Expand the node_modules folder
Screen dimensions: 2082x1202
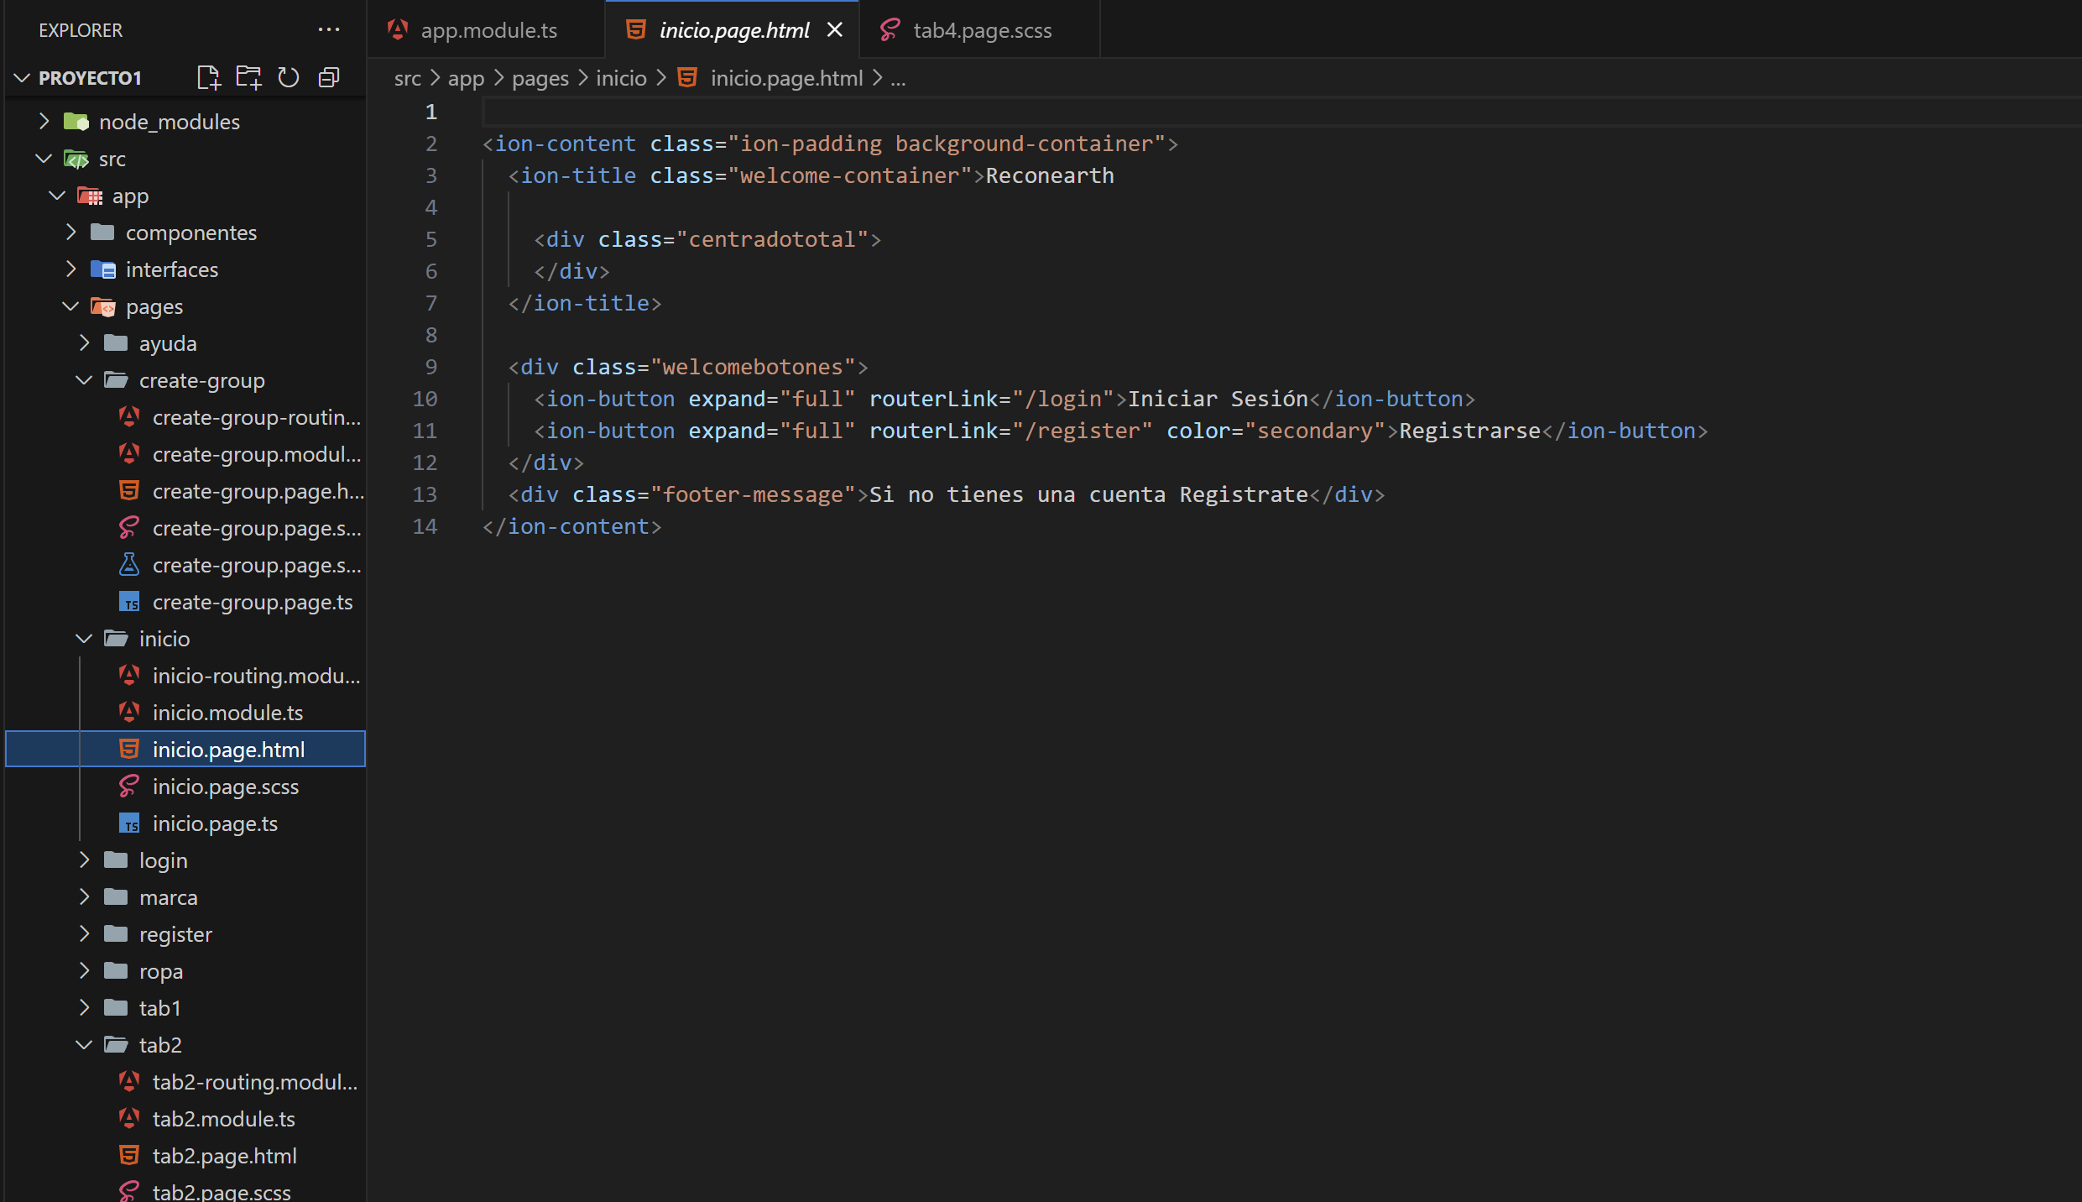pyautogui.click(x=44, y=122)
